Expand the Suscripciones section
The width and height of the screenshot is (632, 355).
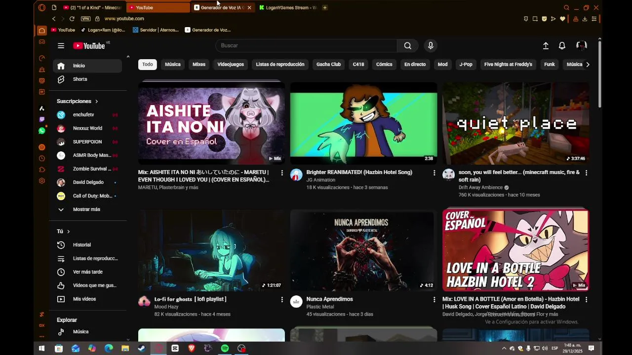click(78, 101)
